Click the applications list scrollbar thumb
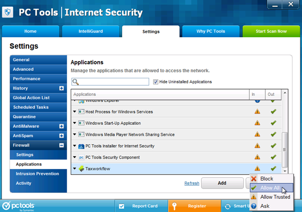 click(285, 150)
